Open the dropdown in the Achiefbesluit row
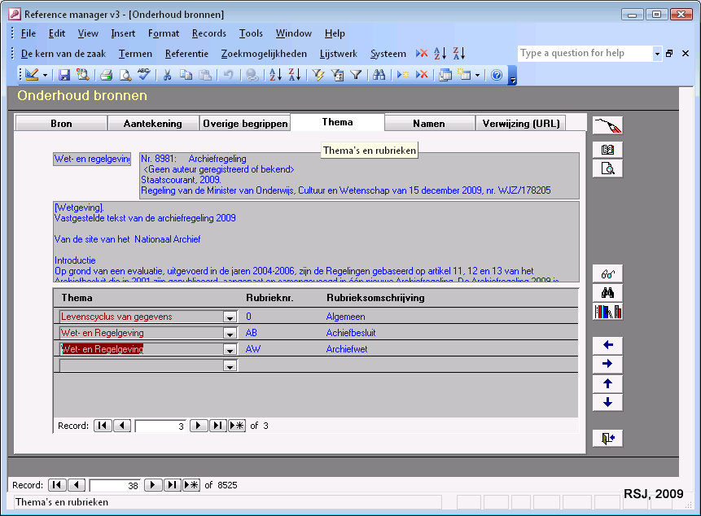 (230, 334)
